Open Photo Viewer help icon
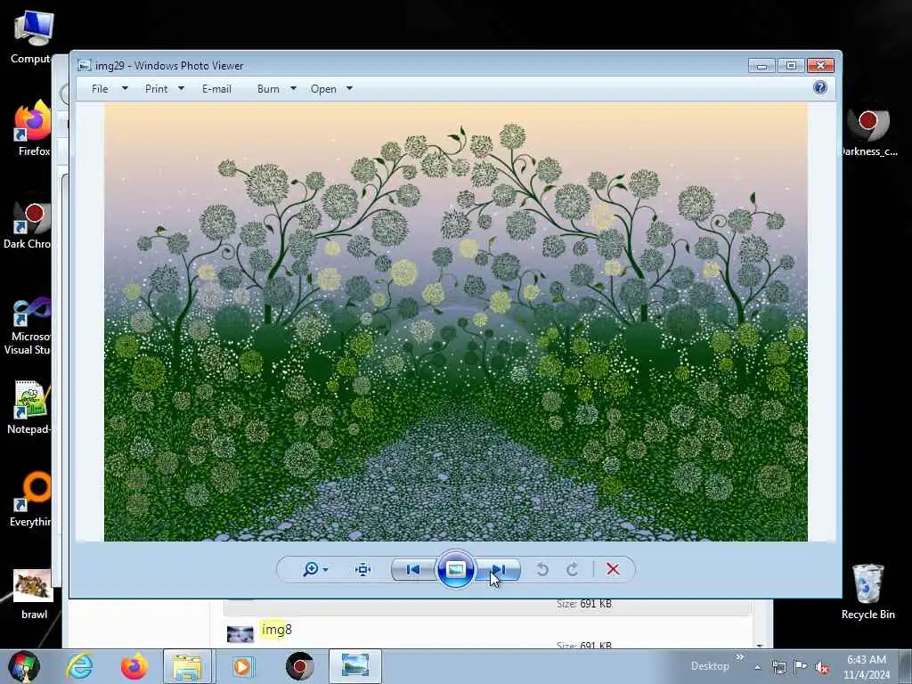 click(x=820, y=88)
